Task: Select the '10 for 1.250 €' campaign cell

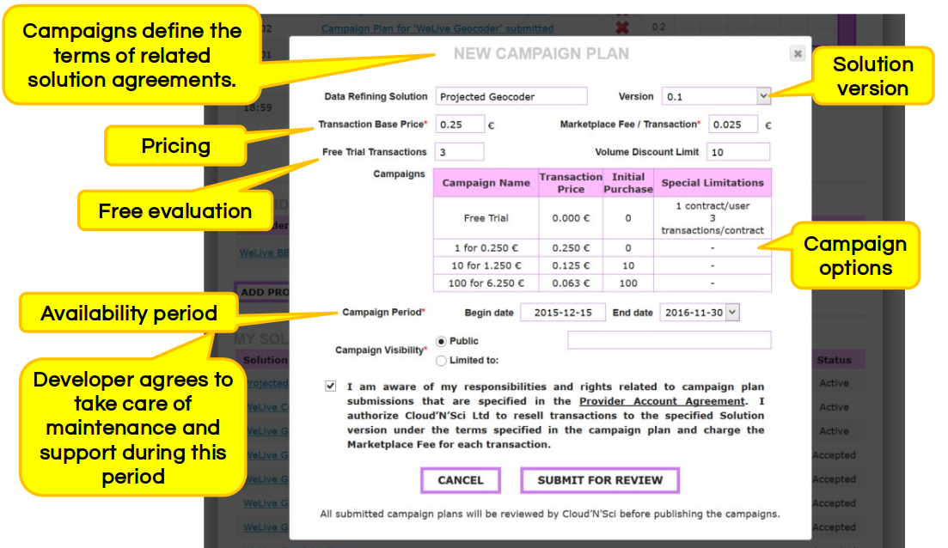Action: pos(486,266)
